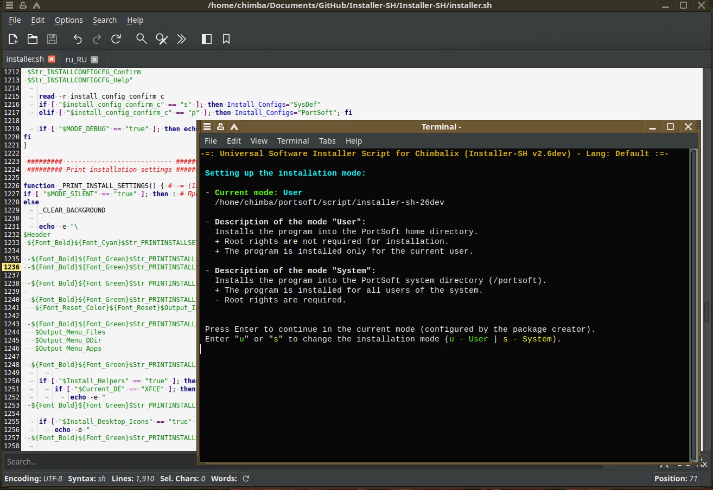
Task: Open the Tabs menu in Terminal
Action: [x=327, y=141]
